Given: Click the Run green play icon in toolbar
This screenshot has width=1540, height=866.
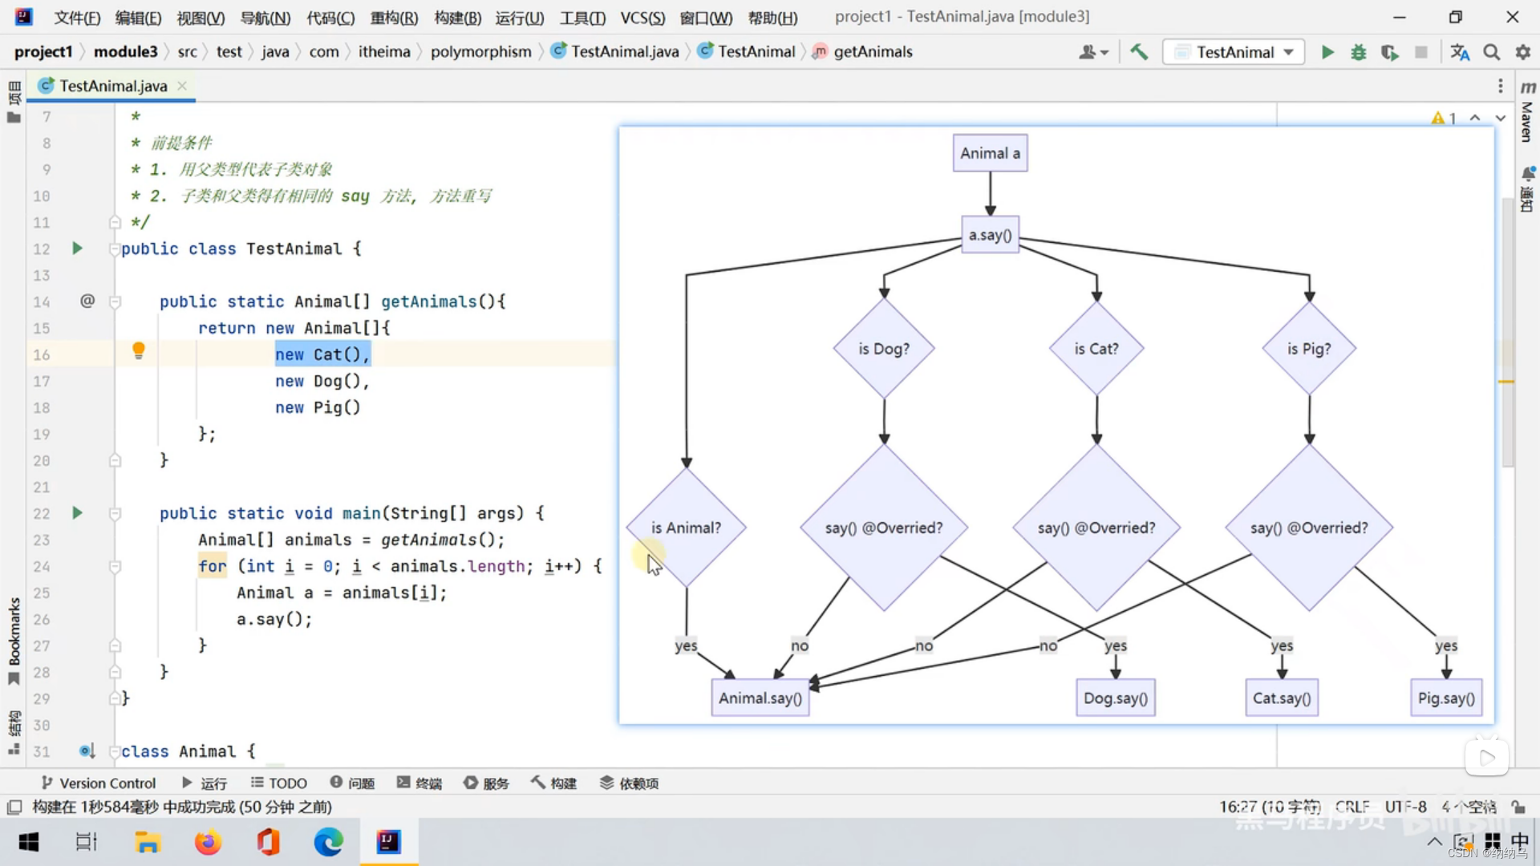Looking at the screenshot, I should [1327, 52].
